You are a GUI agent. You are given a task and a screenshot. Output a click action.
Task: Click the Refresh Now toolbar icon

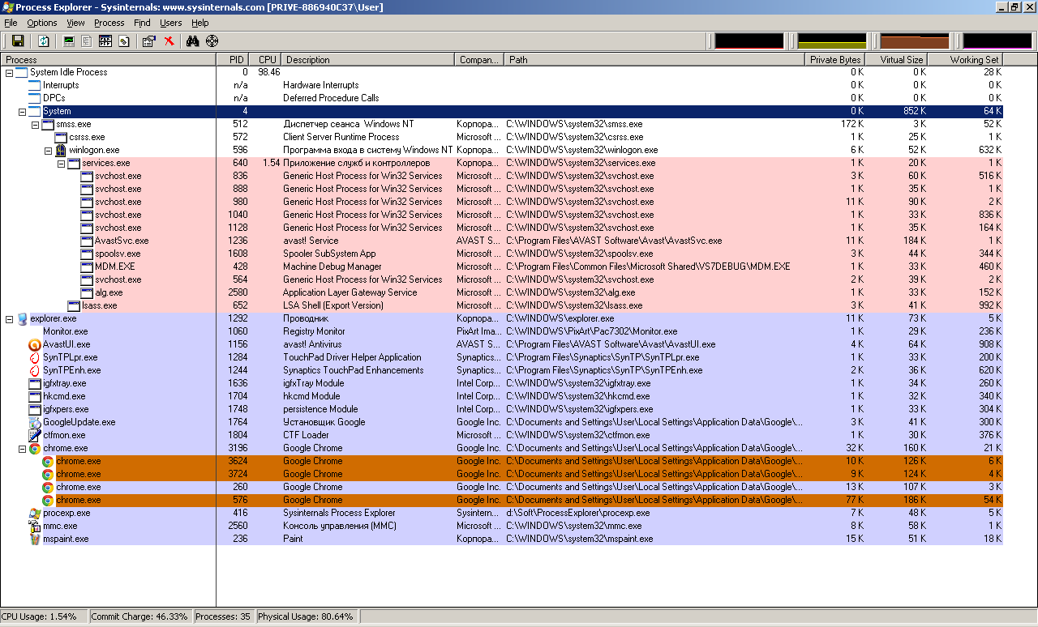[x=44, y=41]
